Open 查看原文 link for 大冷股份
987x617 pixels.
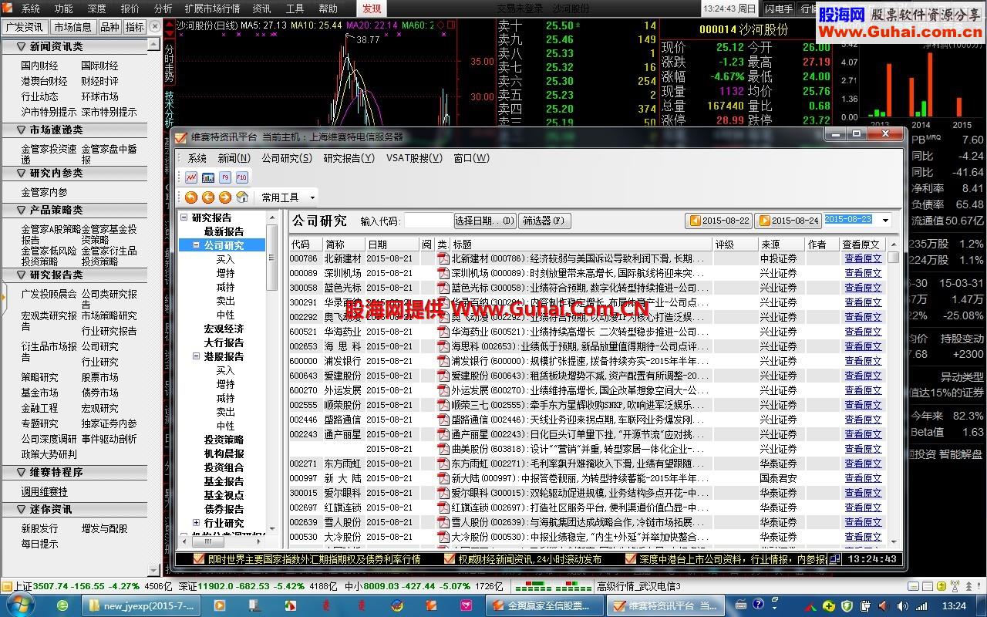click(862, 537)
